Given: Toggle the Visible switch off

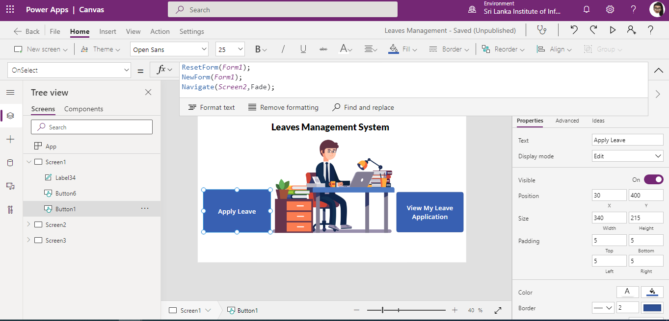Looking at the screenshot, I should (x=653, y=180).
